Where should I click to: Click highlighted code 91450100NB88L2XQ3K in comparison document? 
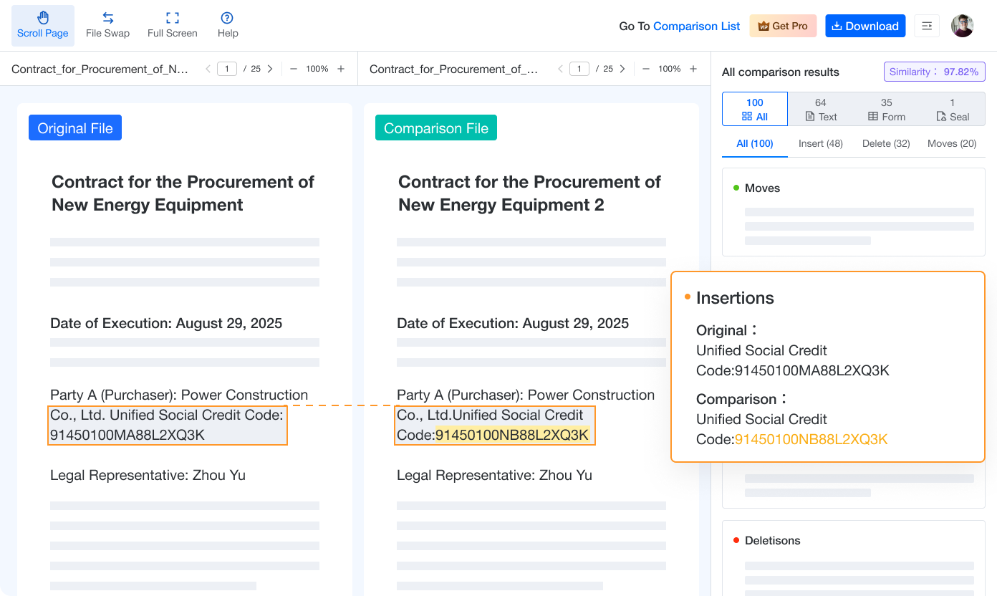(x=512, y=435)
